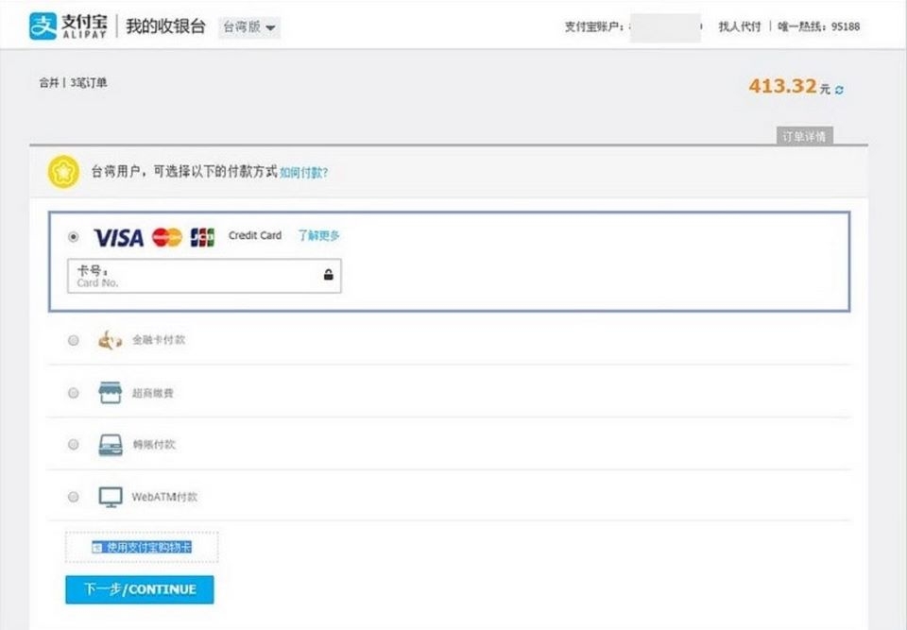Click the 了解更多 link
This screenshot has height=630, width=907.
318,235
